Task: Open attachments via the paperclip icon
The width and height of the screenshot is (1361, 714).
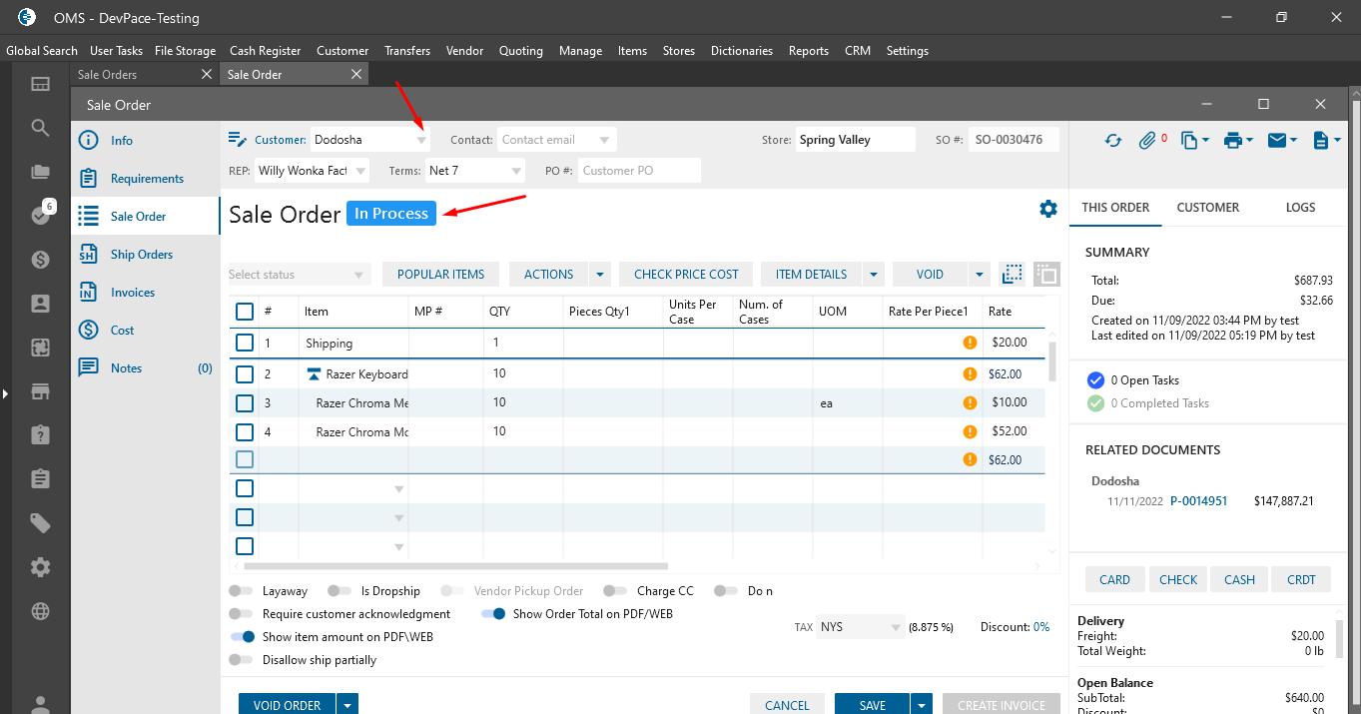Action: [1147, 141]
